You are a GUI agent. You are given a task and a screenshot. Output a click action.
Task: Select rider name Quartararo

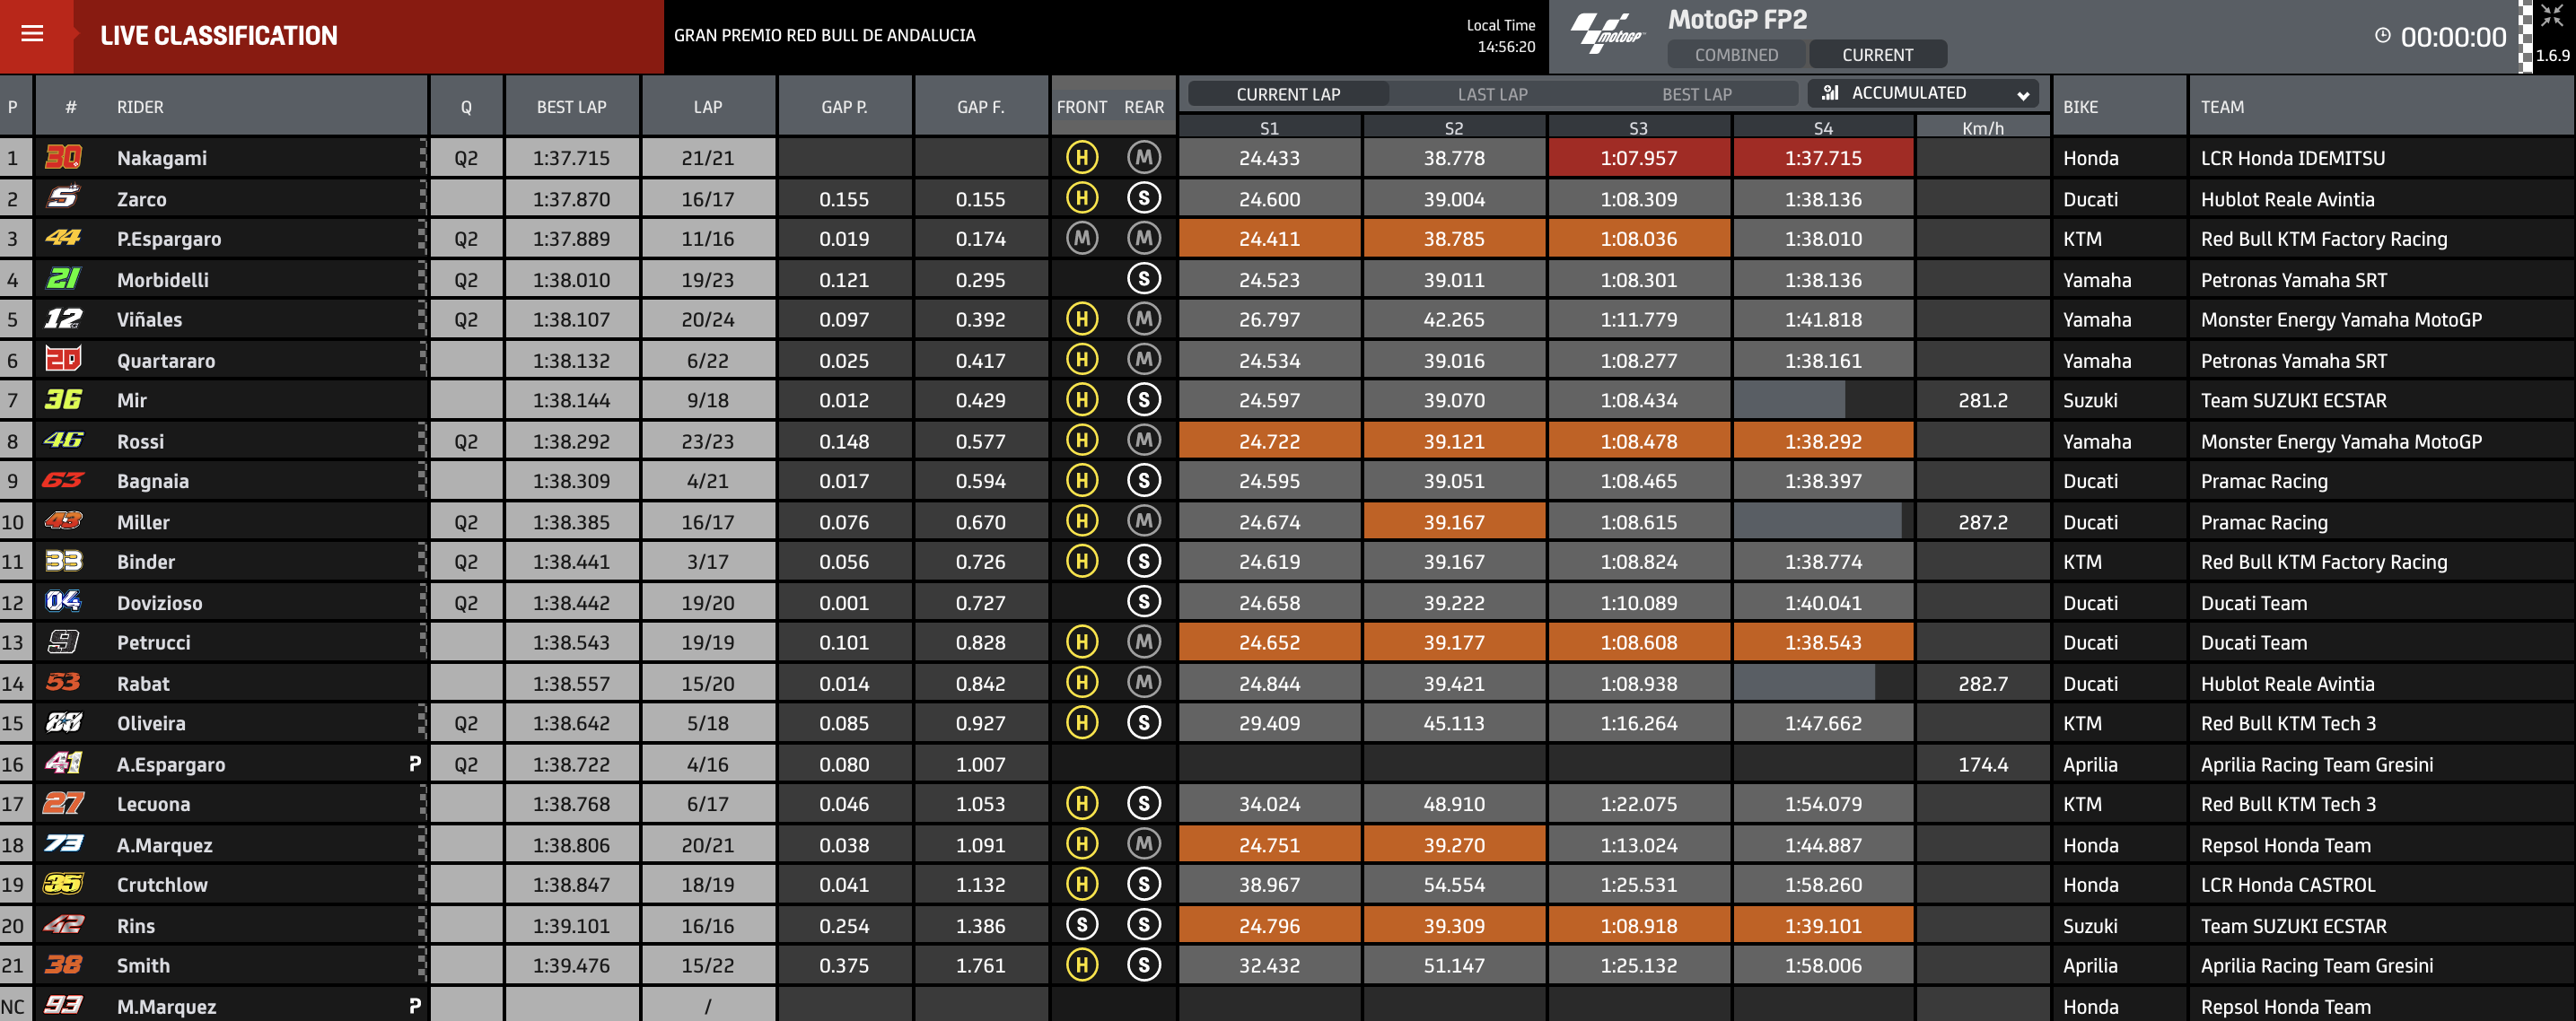point(166,360)
